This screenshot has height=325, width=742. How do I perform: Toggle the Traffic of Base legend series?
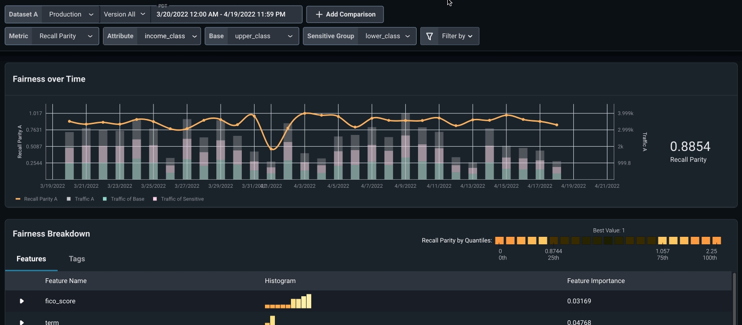pyautogui.click(x=124, y=199)
